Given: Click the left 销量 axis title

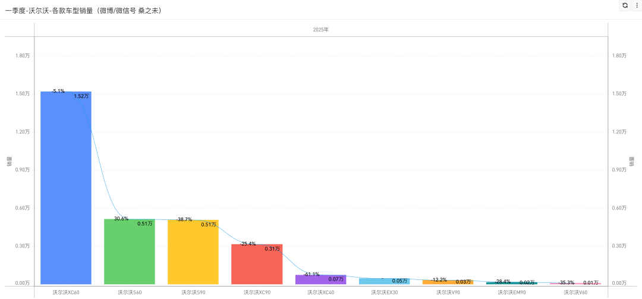Looking at the screenshot, I should [9, 161].
